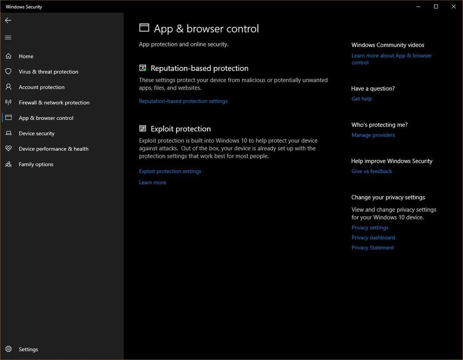
Task: Go to Family options
Action: point(62,164)
